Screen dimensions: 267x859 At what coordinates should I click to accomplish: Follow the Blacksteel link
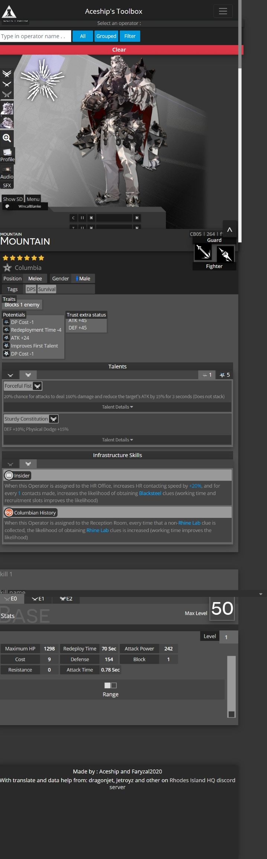coord(150,493)
